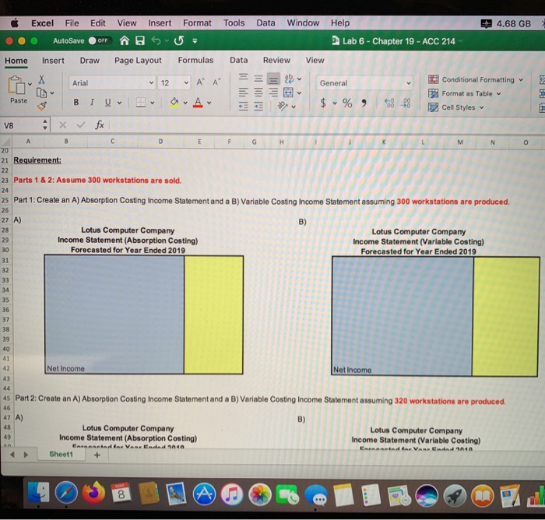Undo the last action
Viewport: 545px width, 520px height.
coord(156,40)
